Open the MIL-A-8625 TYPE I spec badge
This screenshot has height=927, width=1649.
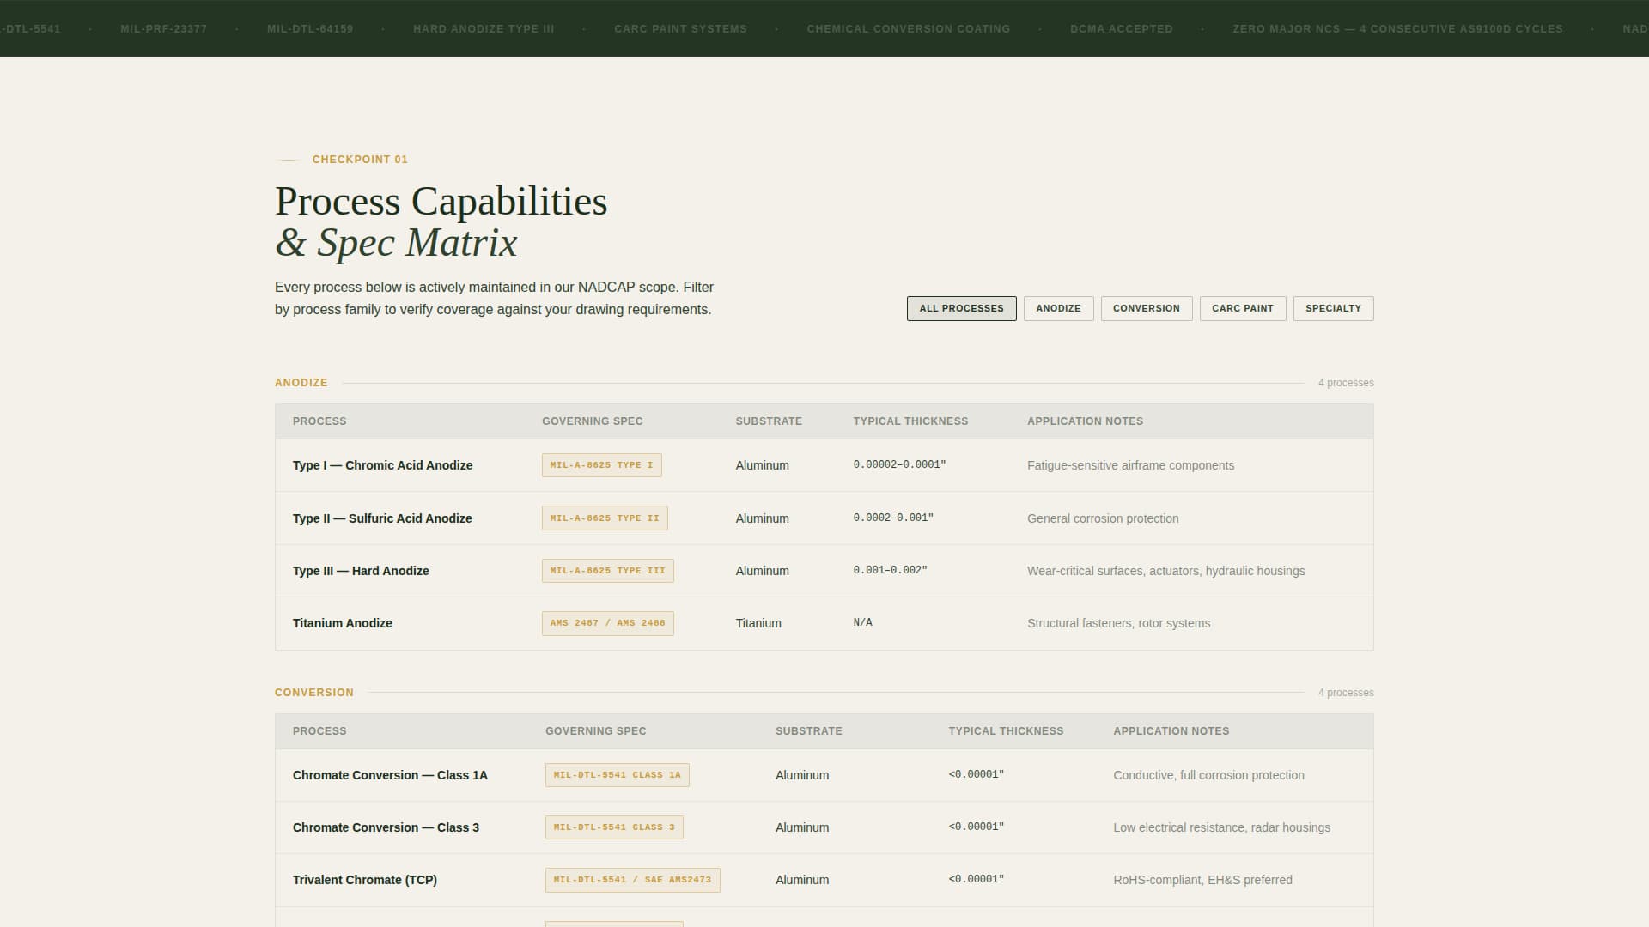point(601,465)
